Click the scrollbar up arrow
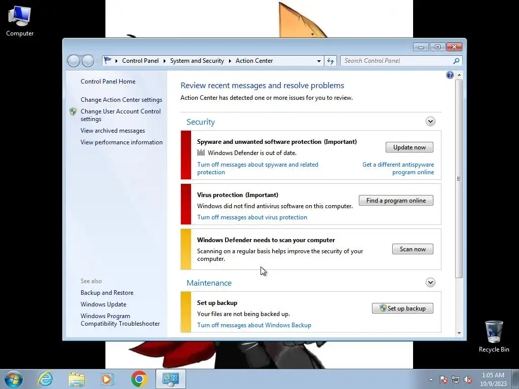 coord(459,75)
